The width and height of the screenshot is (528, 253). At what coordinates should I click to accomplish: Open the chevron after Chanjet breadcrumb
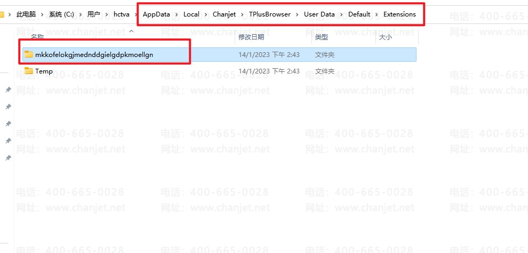point(244,14)
